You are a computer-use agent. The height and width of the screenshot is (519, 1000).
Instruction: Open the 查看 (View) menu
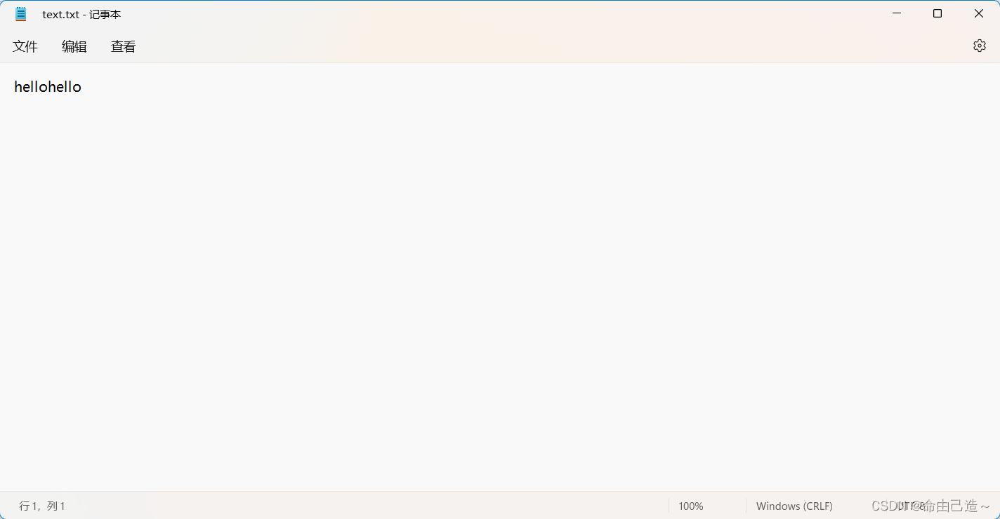point(124,46)
